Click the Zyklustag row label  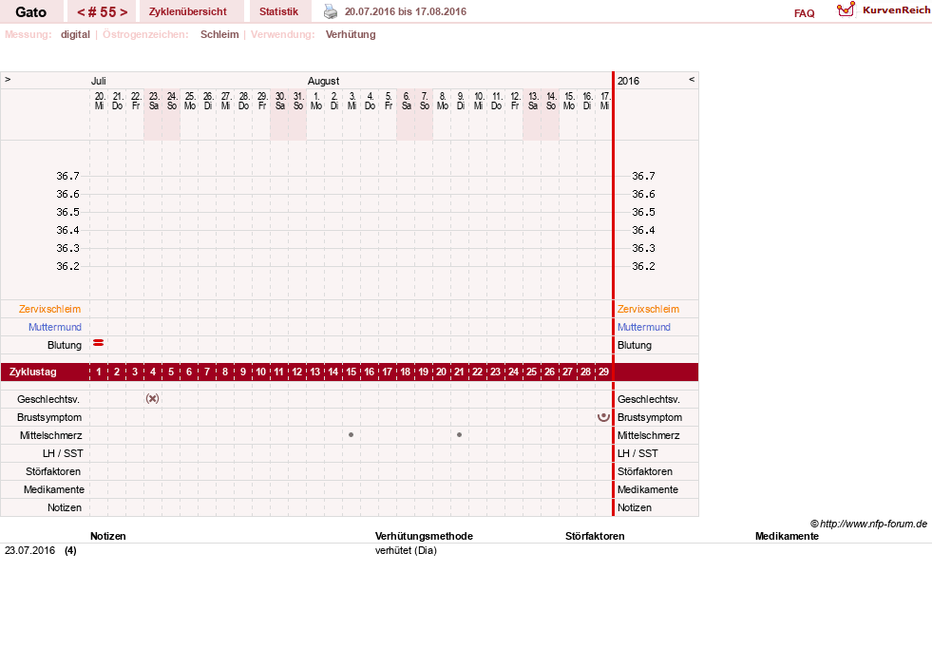point(33,372)
